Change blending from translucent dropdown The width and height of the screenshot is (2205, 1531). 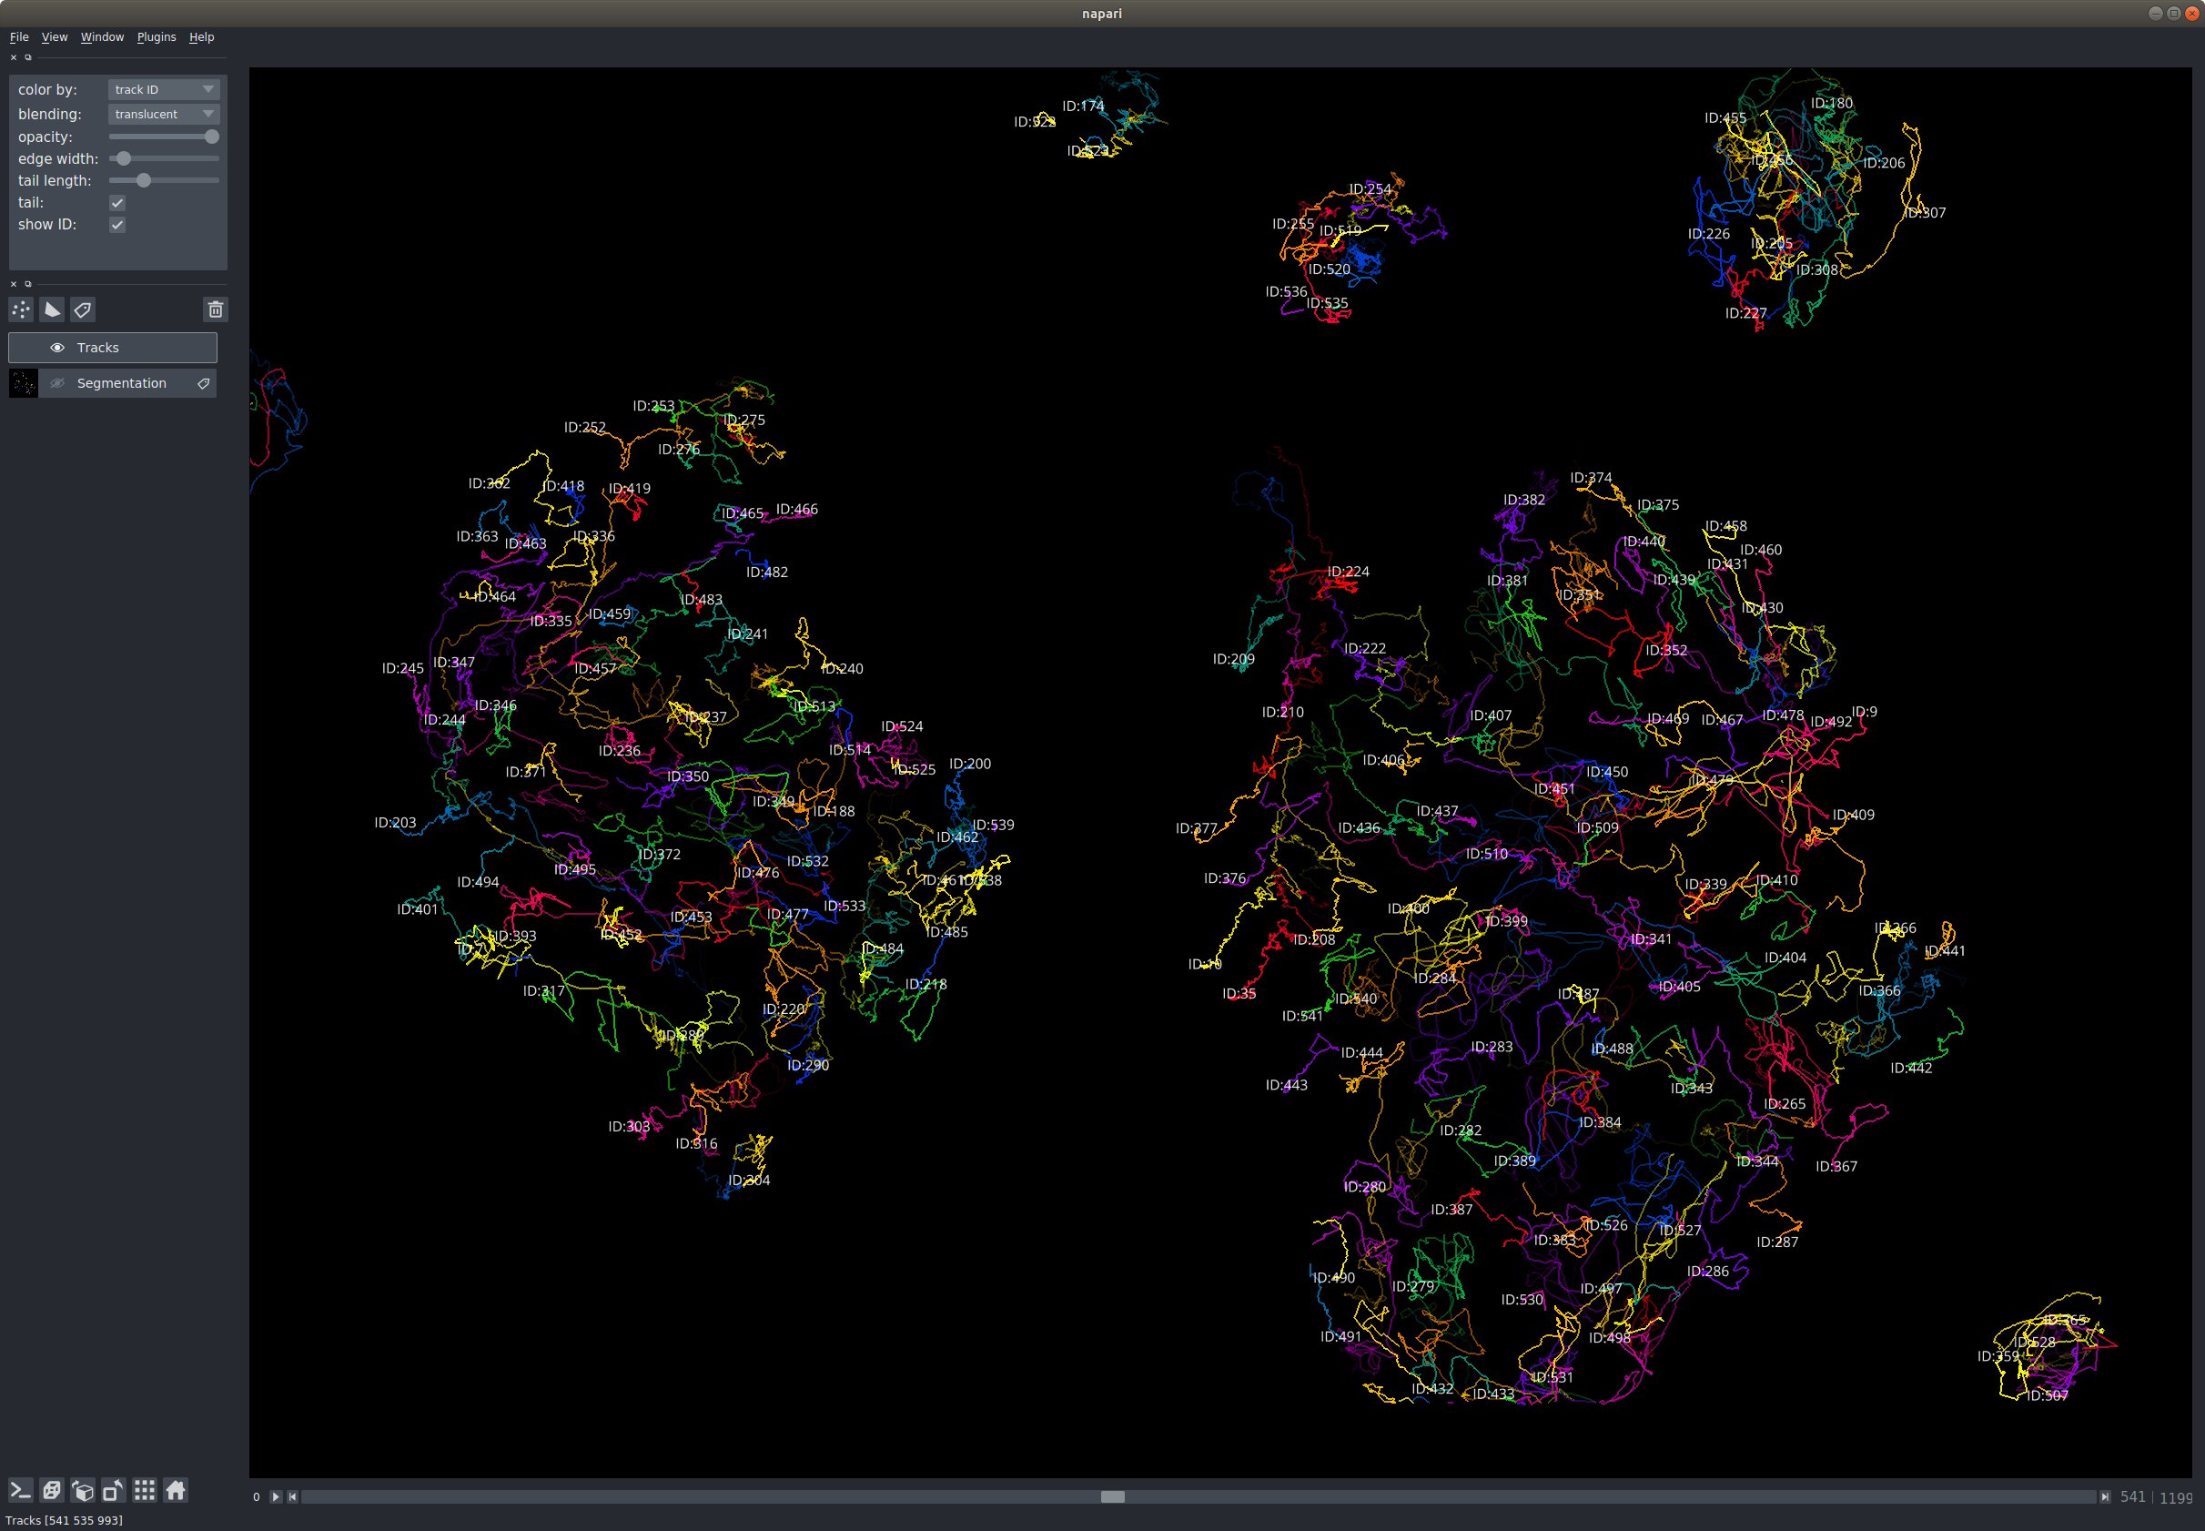[x=162, y=113]
